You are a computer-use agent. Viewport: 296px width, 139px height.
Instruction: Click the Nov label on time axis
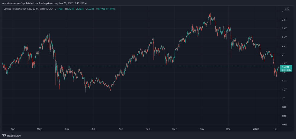pos(202,129)
